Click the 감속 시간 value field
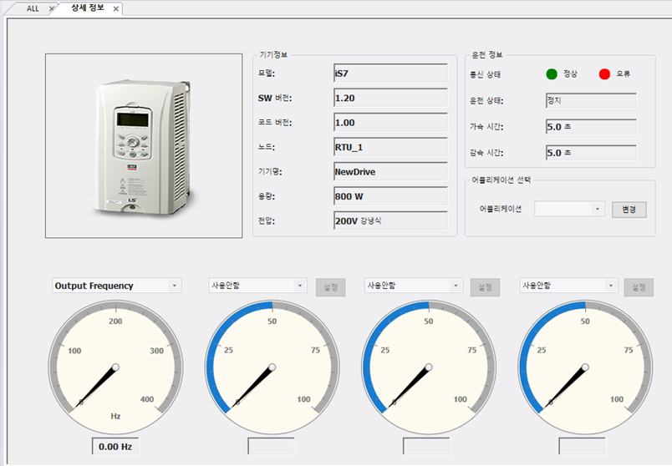672x466 pixels. pos(590,153)
